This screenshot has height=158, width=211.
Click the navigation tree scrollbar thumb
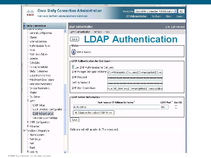(65, 109)
